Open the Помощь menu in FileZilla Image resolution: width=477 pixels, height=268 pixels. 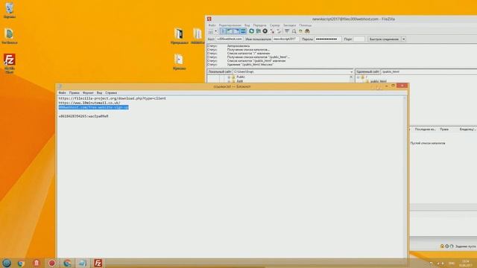click(305, 25)
